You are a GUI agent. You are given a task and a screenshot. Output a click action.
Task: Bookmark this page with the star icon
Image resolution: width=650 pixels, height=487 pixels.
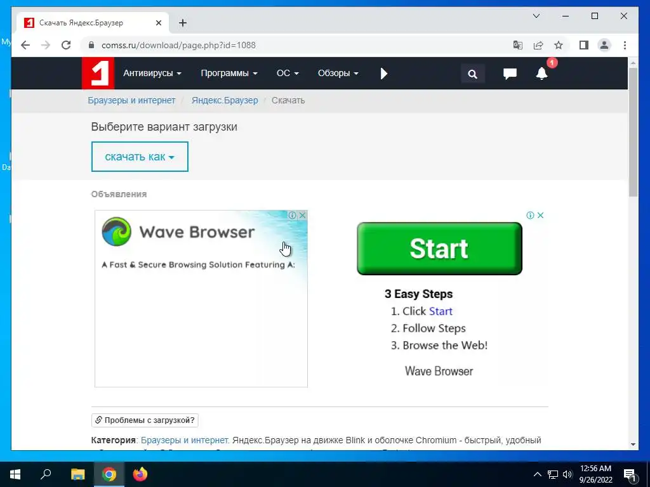coord(559,45)
